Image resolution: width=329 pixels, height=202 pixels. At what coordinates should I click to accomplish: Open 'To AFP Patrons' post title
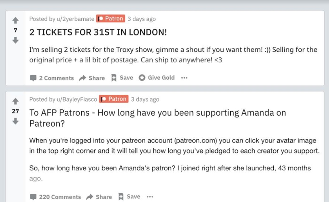[157, 113]
